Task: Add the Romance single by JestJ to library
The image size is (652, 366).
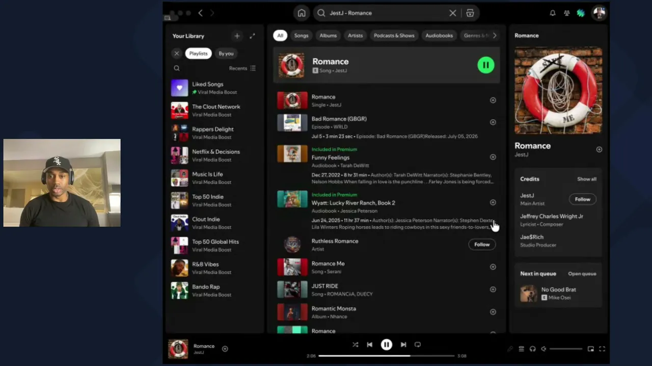Action: coord(493,100)
